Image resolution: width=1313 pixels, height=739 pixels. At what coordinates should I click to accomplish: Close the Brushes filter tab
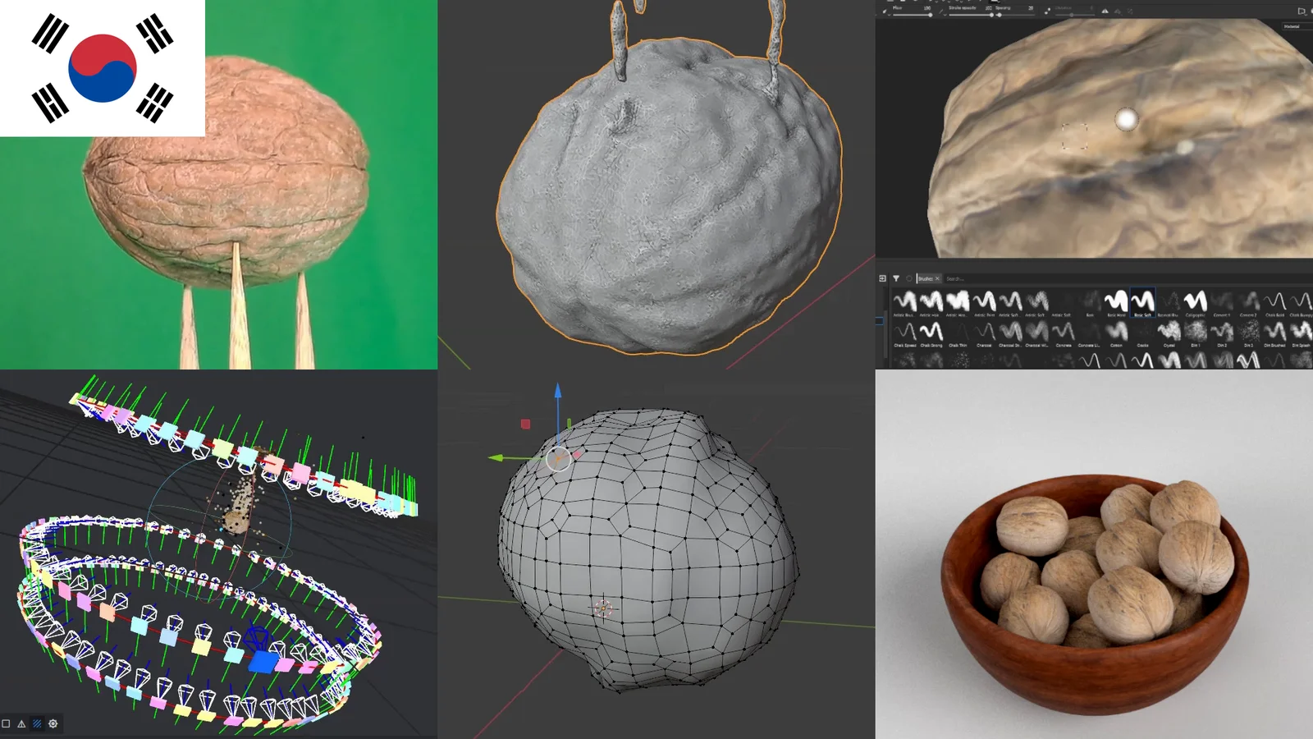point(937,278)
